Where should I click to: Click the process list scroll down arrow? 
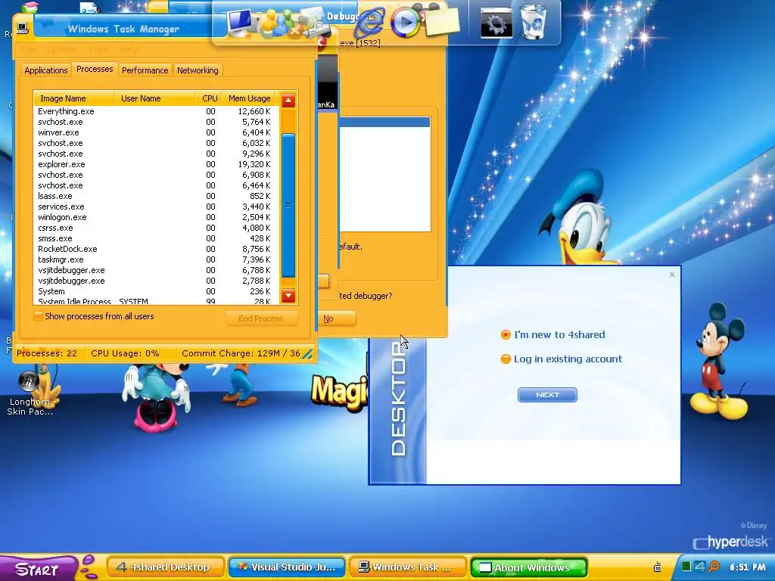click(x=288, y=296)
